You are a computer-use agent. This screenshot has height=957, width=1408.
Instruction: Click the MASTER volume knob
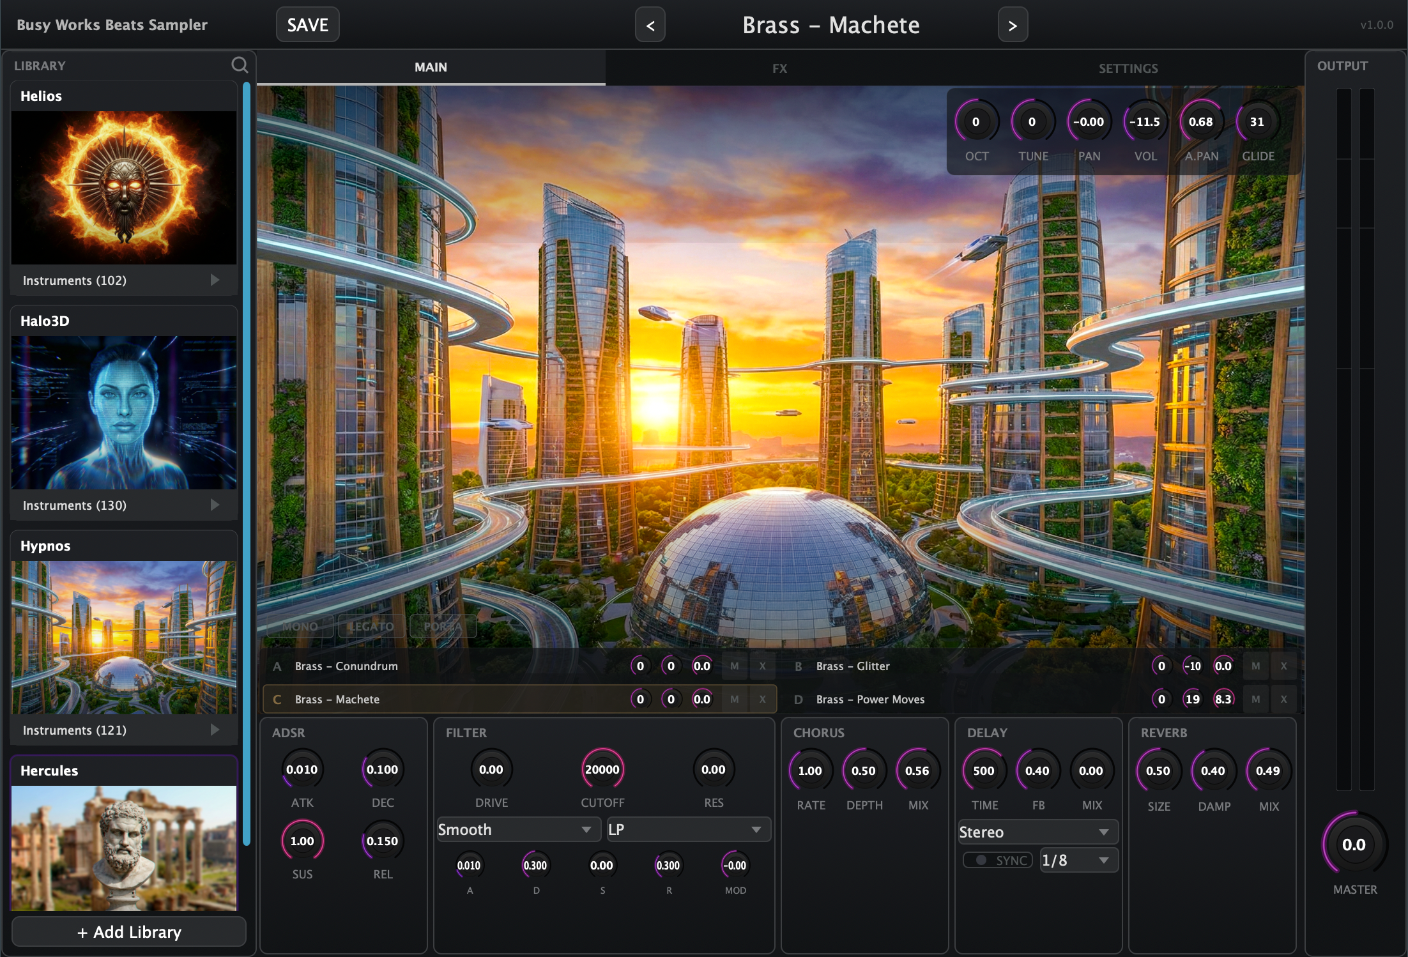tap(1354, 845)
